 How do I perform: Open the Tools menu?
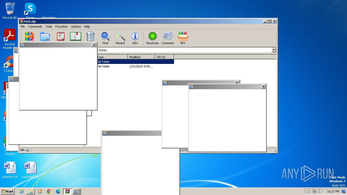(49, 27)
